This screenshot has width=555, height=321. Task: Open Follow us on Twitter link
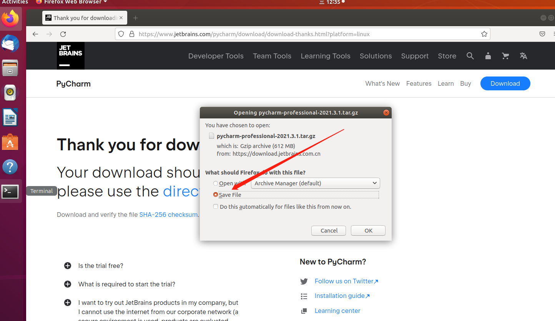346,281
